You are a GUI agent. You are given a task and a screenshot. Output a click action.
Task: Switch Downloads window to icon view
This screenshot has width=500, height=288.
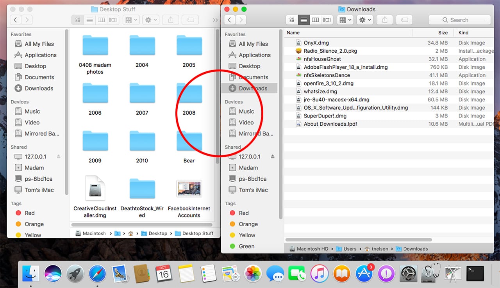coord(292,20)
